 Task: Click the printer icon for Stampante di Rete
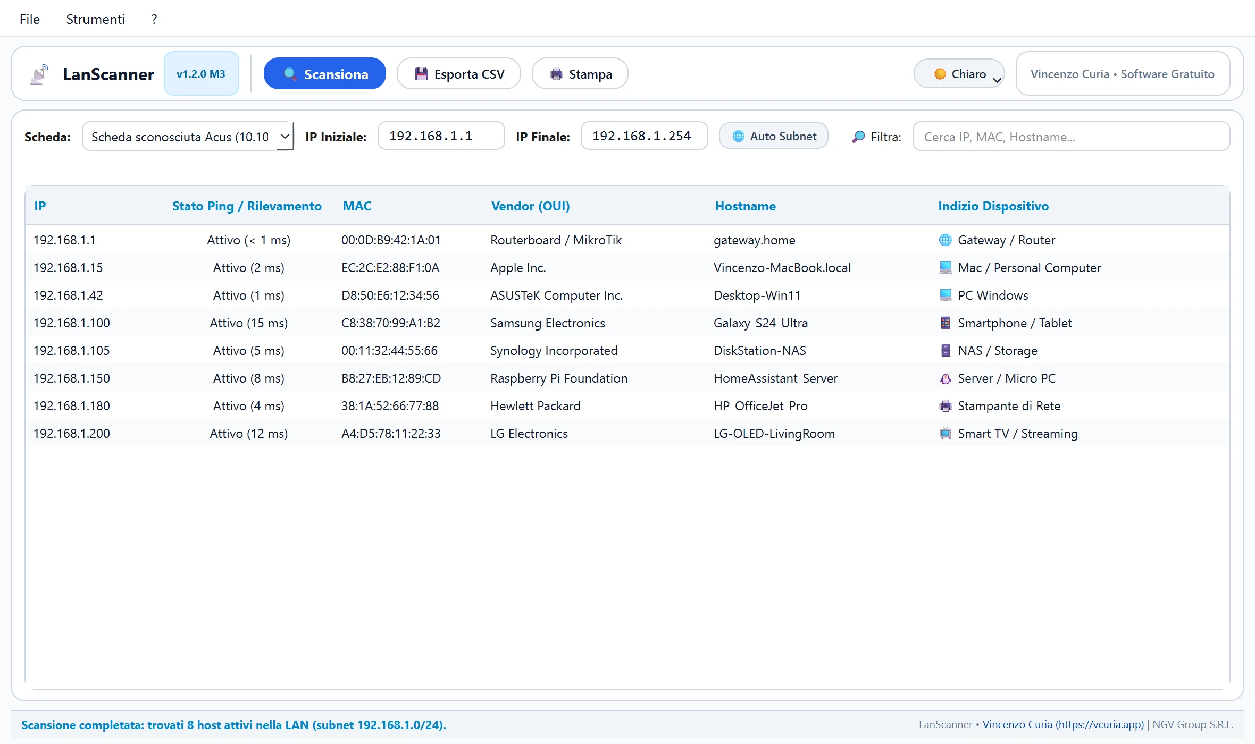pyautogui.click(x=945, y=406)
